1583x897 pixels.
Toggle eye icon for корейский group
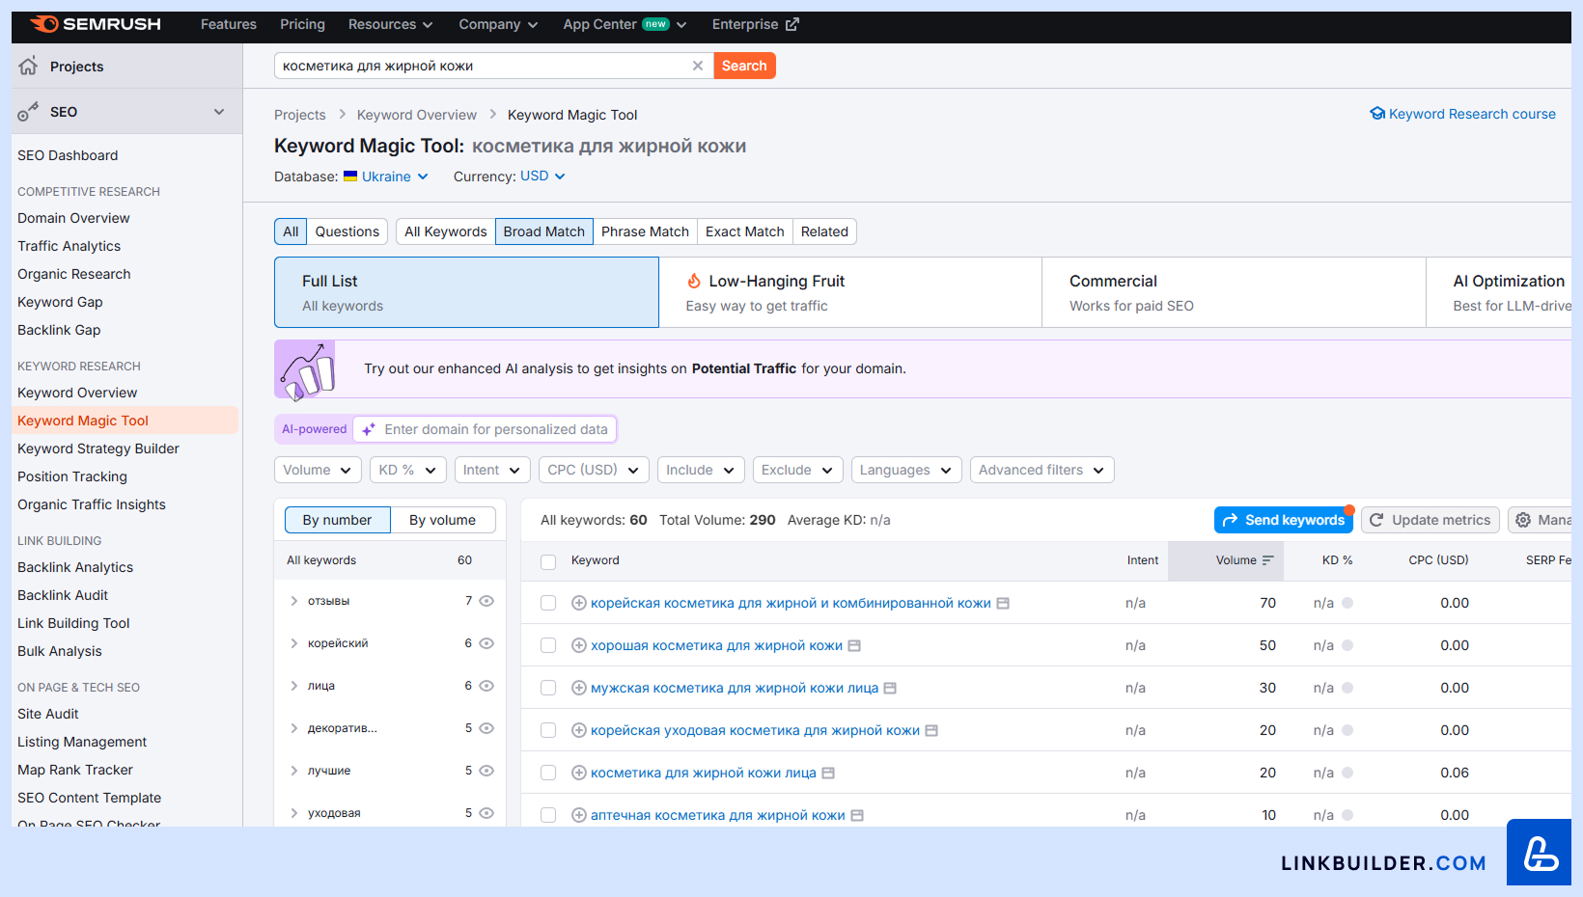486,643
